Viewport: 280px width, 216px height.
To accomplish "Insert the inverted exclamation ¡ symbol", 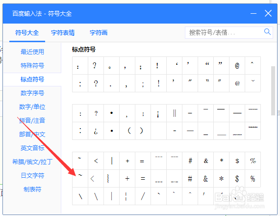I will coord(158,113).
